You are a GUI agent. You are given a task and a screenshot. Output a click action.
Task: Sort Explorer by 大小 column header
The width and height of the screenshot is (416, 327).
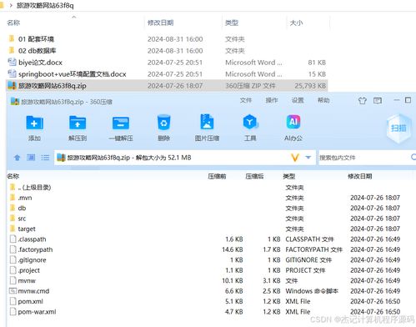coord(296,23)
